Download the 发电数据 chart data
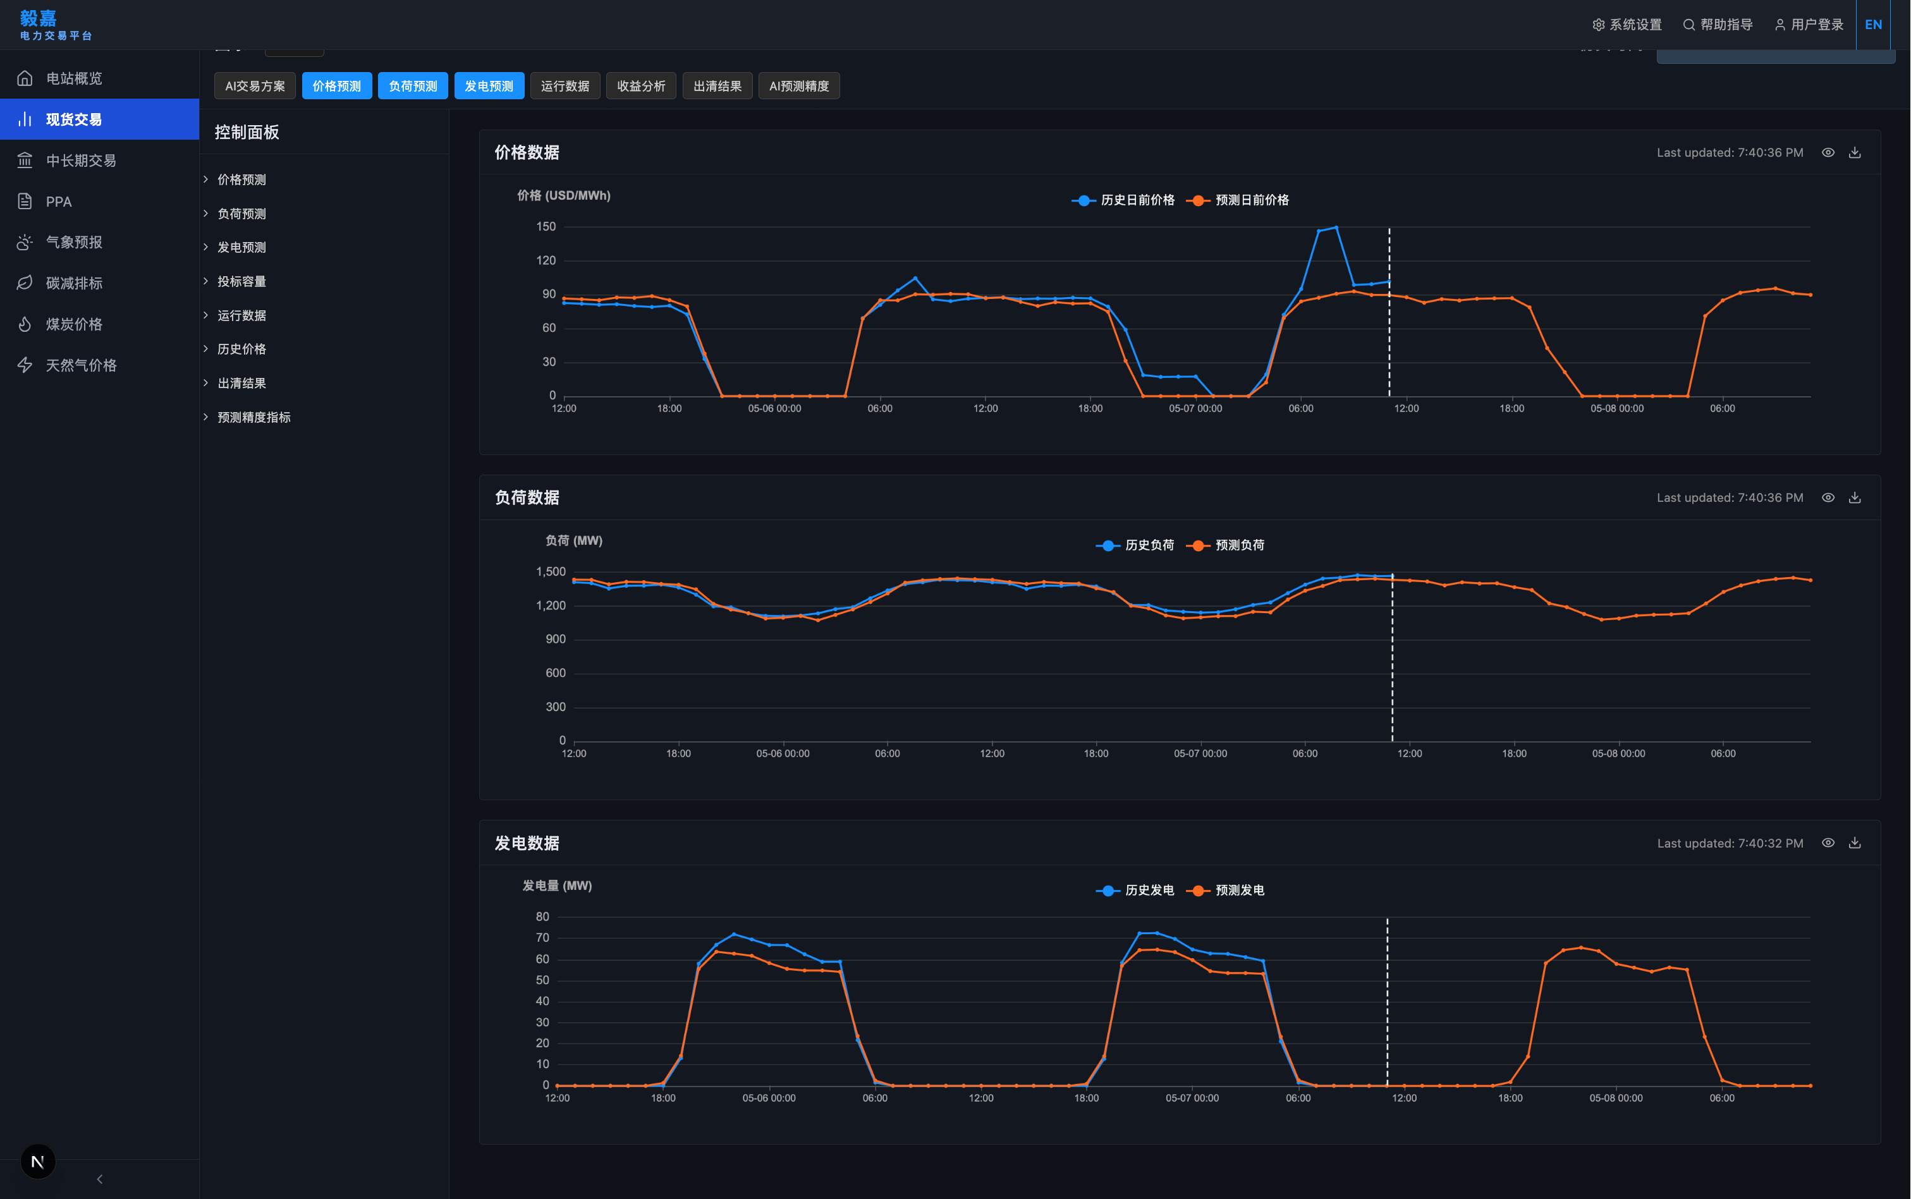1911x1199 pixels. click(x=1854, y=842)
